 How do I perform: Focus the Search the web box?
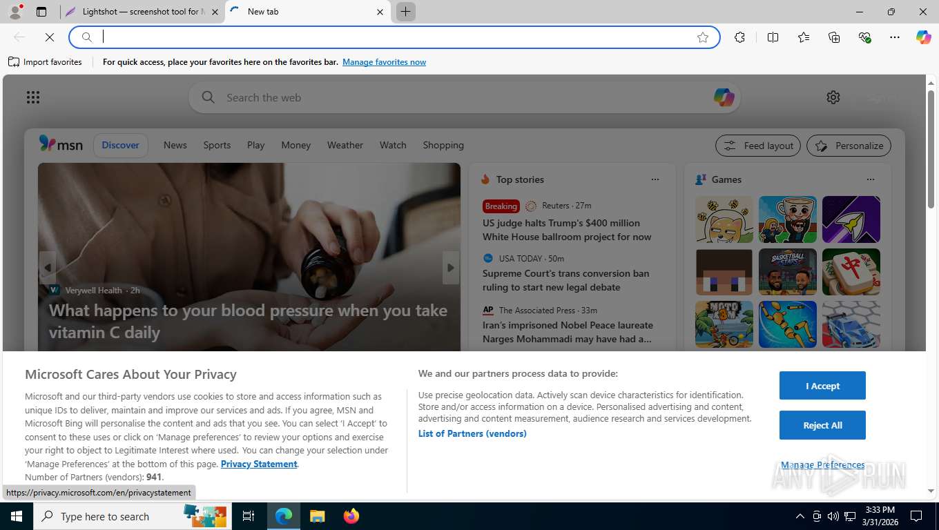[464, 97]
